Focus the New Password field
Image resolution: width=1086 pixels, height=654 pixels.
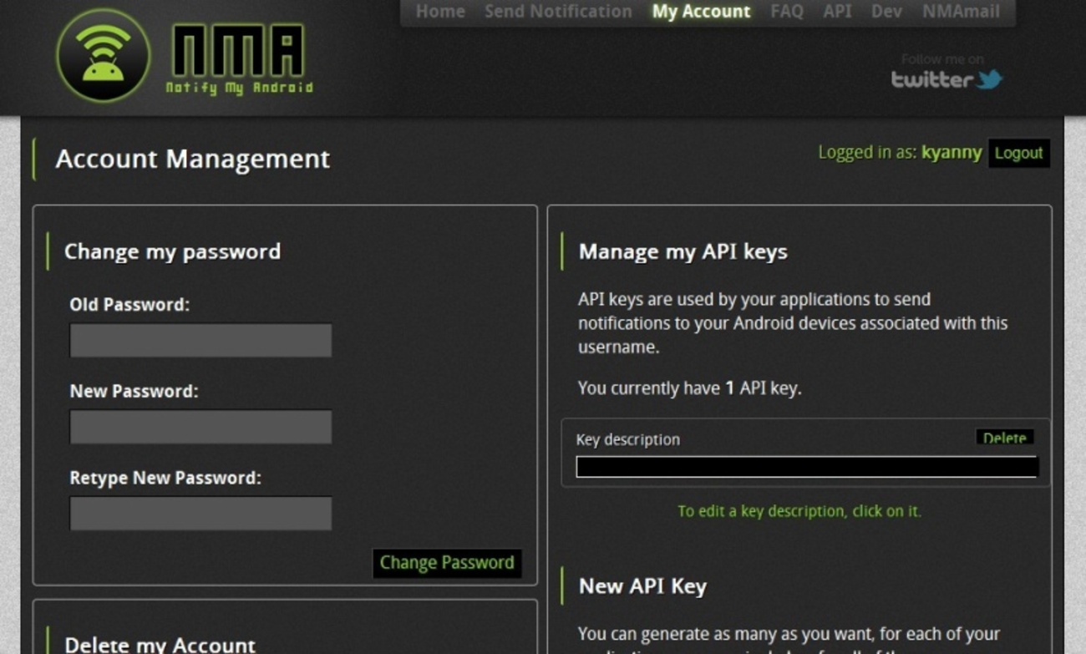(x=200, y=427)
